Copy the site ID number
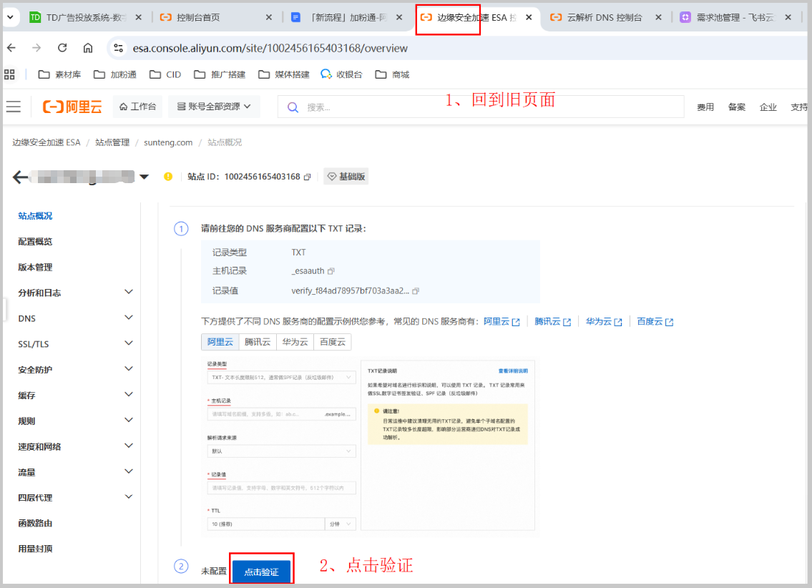This screenshot has width=812, height=588. [308, 177]
